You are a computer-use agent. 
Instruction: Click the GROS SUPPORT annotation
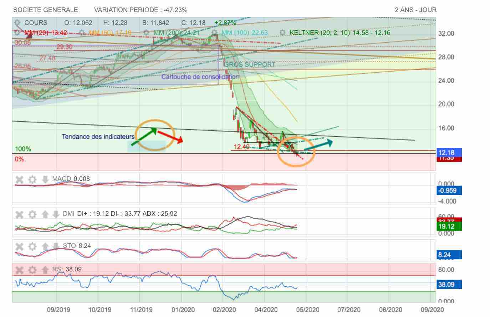[x=250, y=64]
